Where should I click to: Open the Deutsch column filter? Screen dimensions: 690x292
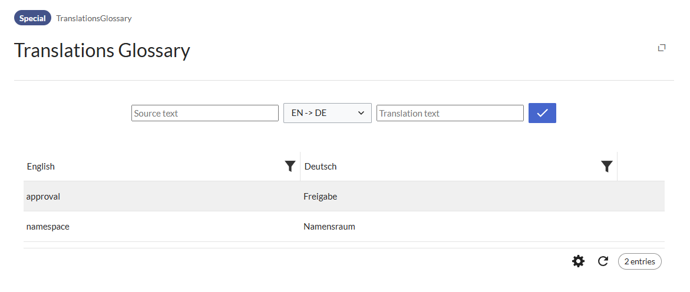coord(607,167)
